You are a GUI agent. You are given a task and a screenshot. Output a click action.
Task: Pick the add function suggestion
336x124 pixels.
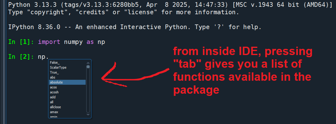pos(67,97)
